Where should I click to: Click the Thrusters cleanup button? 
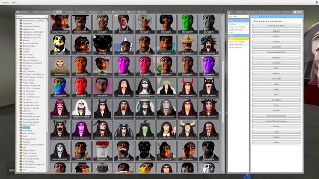(x=276, y=126)
